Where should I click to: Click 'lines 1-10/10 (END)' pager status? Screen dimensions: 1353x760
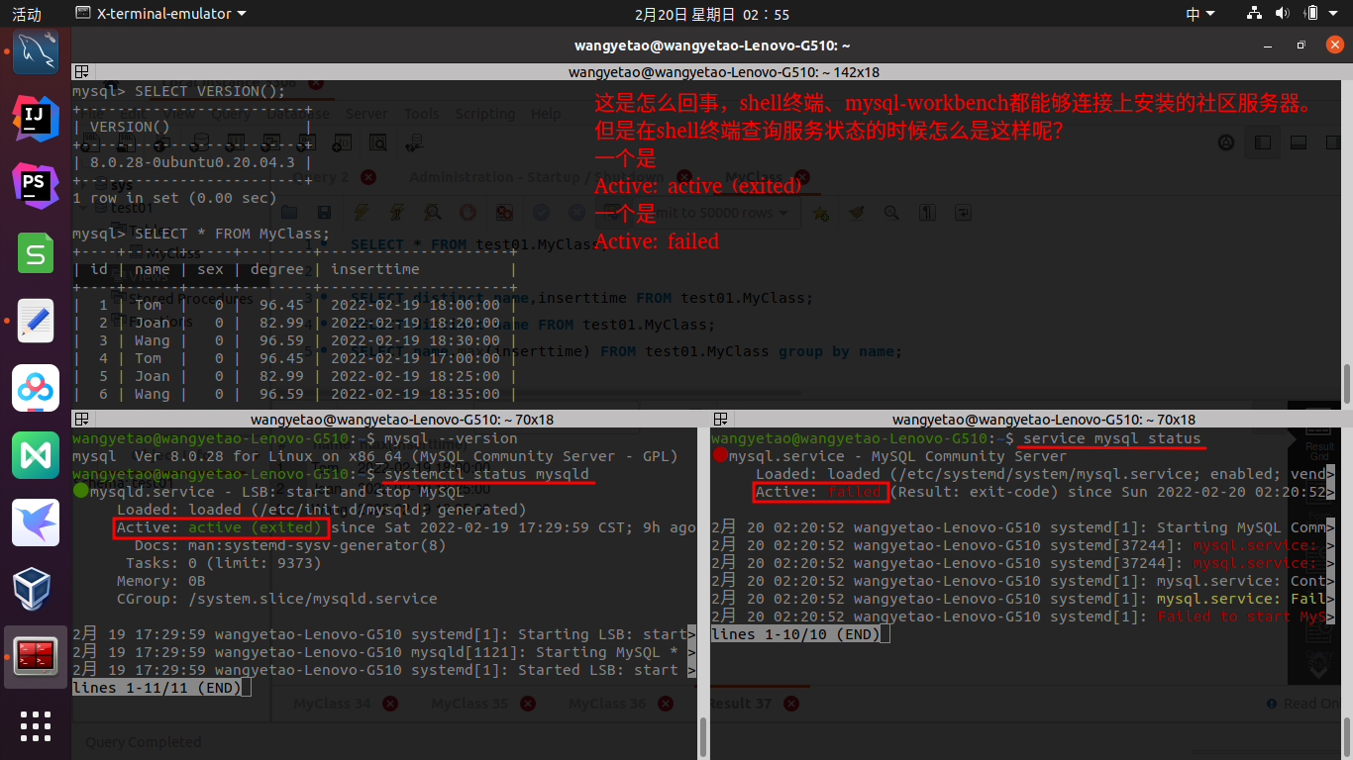click(795, 633)
